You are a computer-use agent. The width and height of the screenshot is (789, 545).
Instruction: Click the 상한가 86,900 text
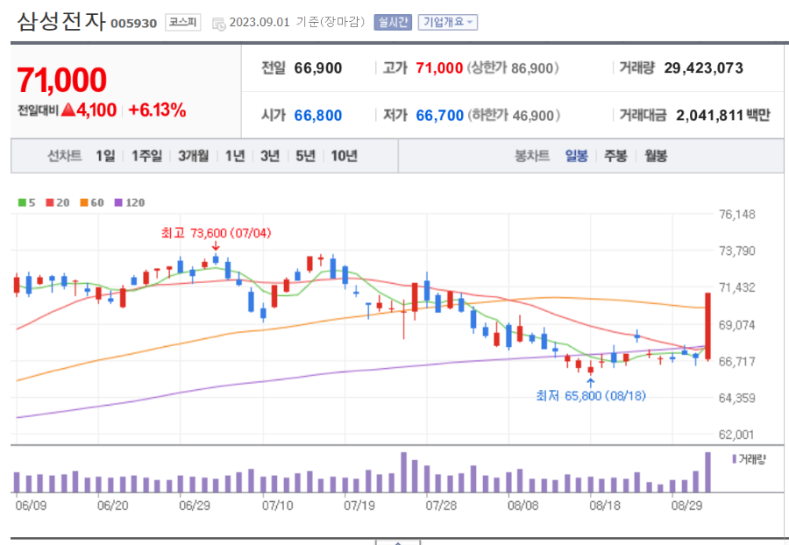point(513,67)
